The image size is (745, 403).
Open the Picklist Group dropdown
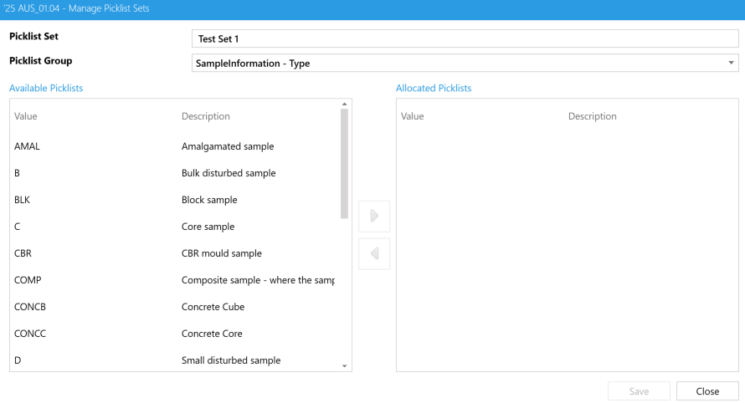(x=465, y=64)
